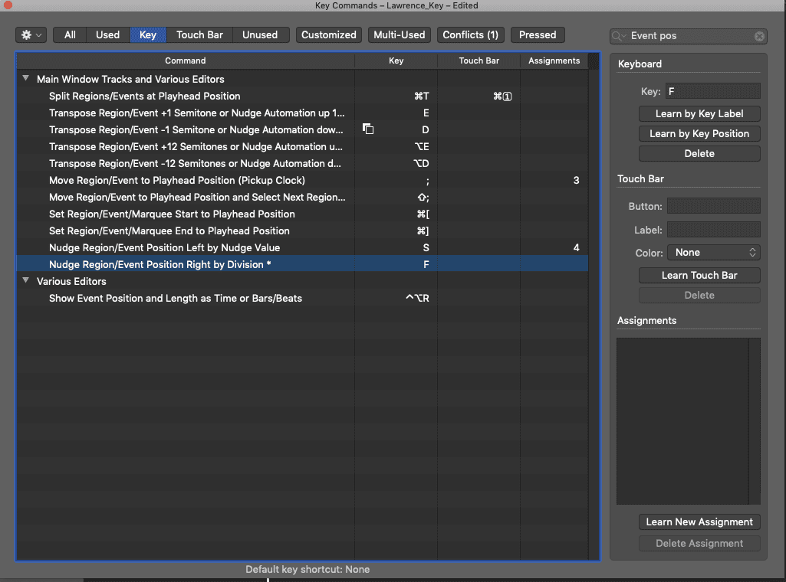Close the Key Commands window
The image size is (786, 582).
[x=8, y=5]
